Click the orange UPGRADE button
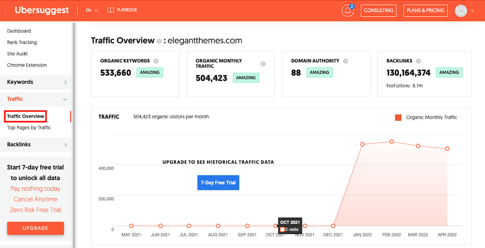 click(35, 228)
